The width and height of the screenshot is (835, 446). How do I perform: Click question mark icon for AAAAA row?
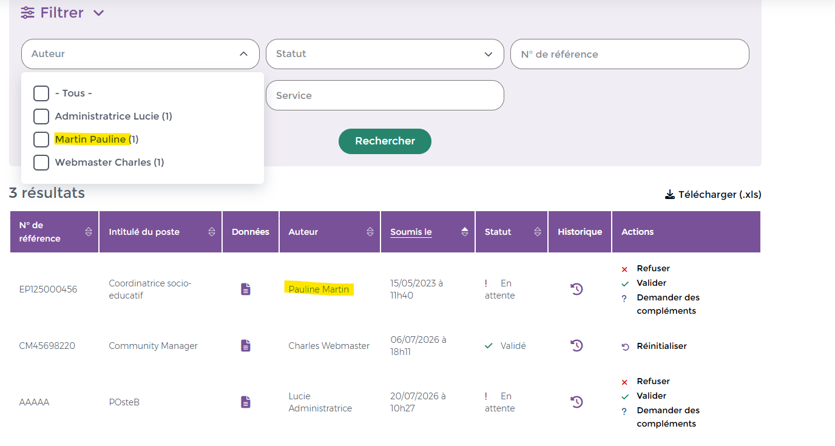(x=624, y=411)
